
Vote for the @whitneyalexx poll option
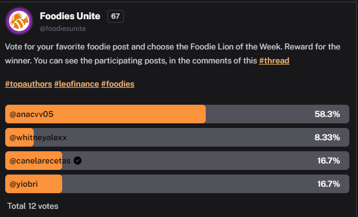click(x=177, y=137)
